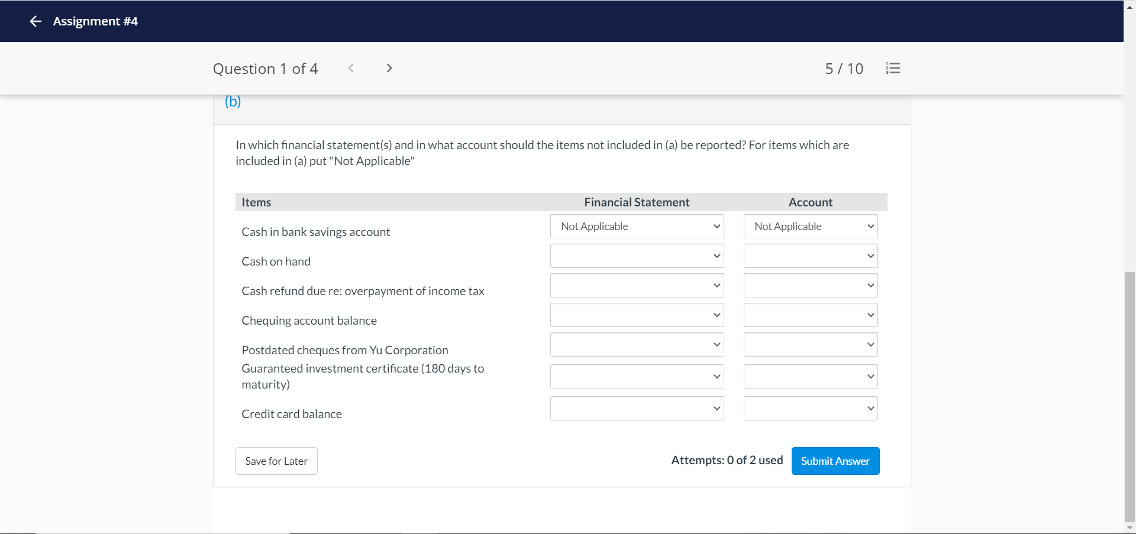Open the question list icon
Screen dimensions: 1136x534
click(x=893, y=69)
